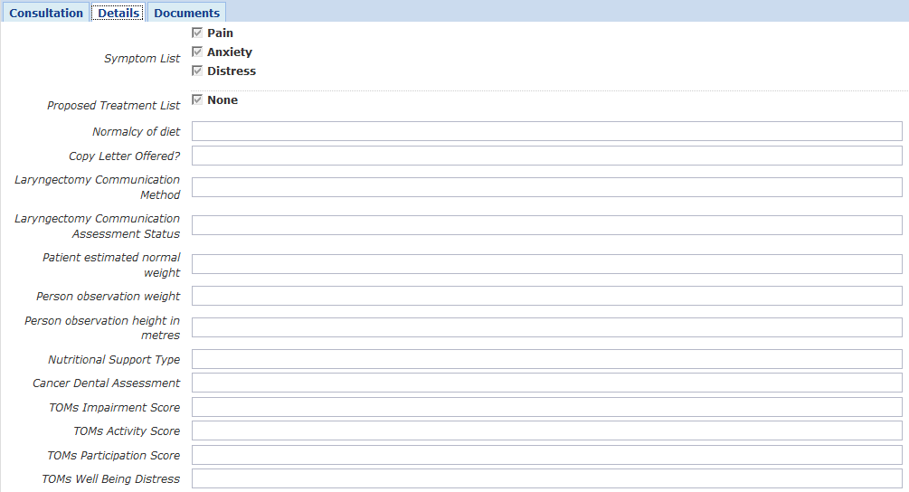Focus the Person observation weight field
This screenshot has height=492, width=909.
pos(546,296)
